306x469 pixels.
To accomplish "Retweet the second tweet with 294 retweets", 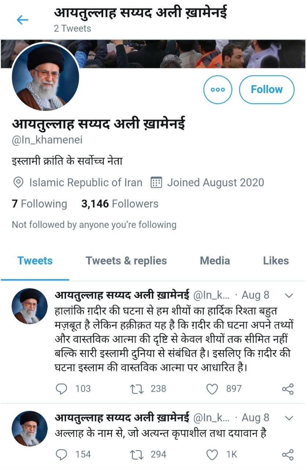I will (137, 455).
